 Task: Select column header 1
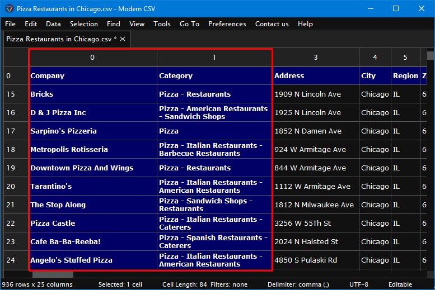(x=214, y=58)
